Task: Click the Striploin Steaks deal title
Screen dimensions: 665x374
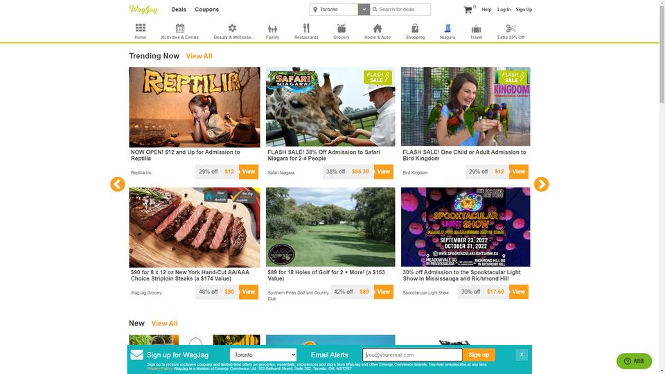Action: [x=190, y=276]
